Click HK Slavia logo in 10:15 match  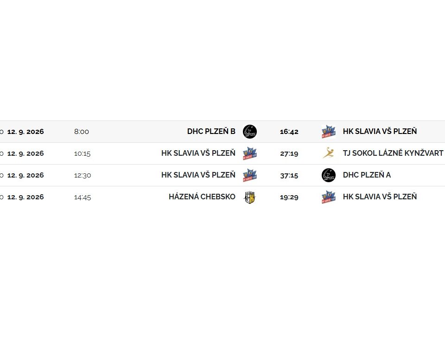click(250, 153)
